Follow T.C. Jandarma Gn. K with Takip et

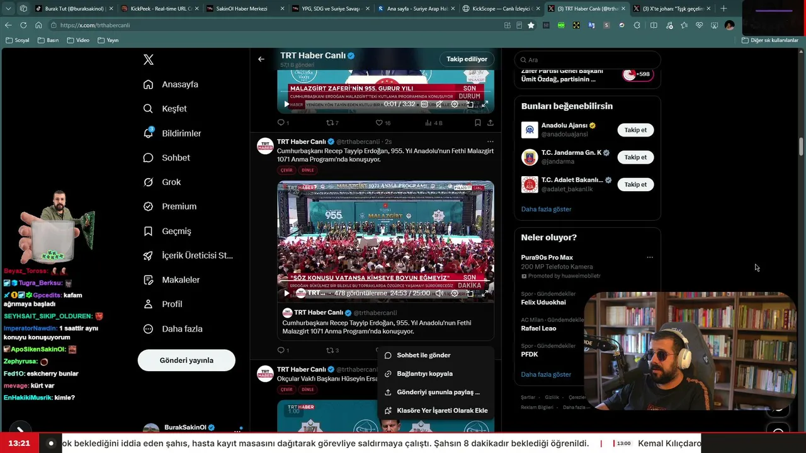coord(635,157)
